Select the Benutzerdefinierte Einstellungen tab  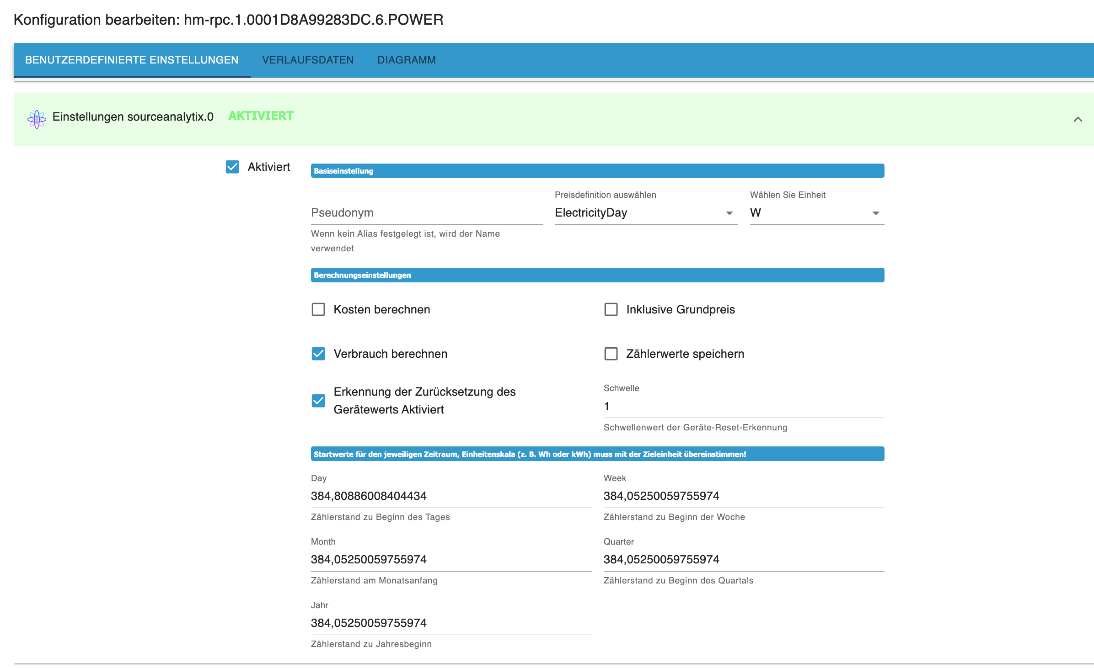132,60
